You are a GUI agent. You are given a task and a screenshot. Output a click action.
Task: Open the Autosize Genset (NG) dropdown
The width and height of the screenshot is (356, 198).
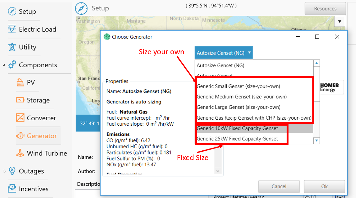[x=224, y=53]
